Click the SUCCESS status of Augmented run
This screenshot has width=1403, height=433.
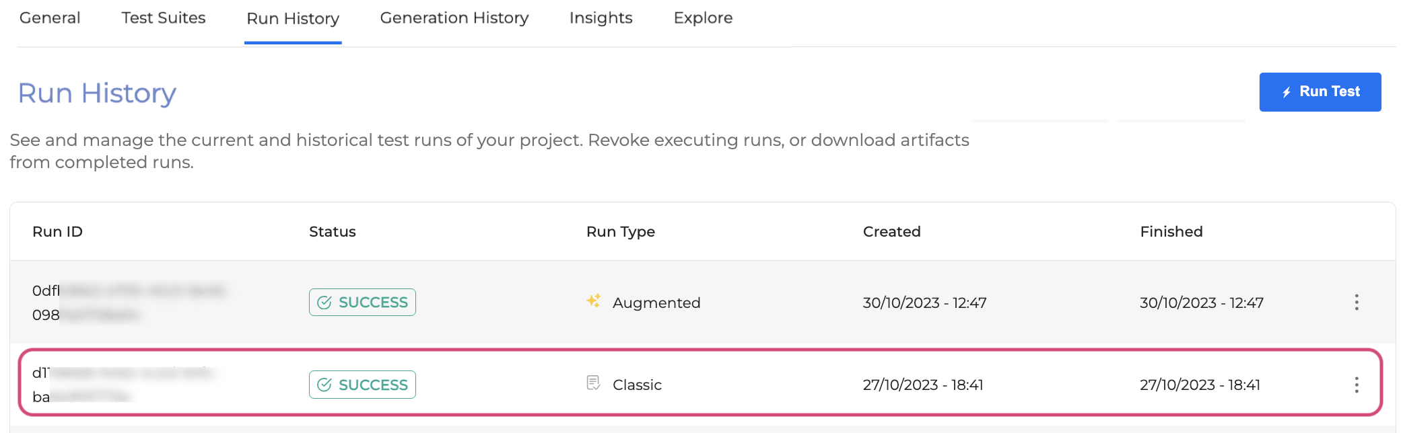pyautogui.click(x=362, y=303)
